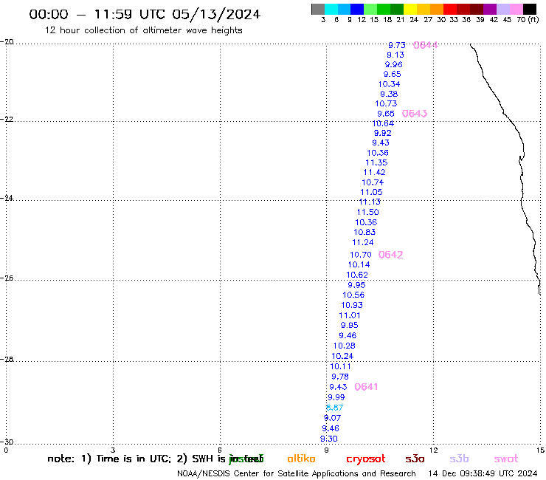Click the 9.07 wave height value
This screenshot has width=546, height=480.
[x=332, y=418]
